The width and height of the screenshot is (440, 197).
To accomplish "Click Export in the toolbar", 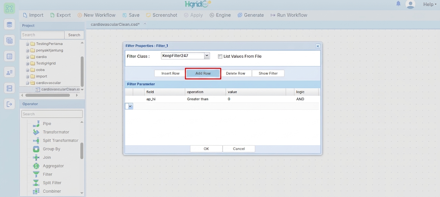I will (60, 15).
